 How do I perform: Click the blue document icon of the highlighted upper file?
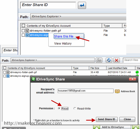pyautogui.click(x=27, y=35)
